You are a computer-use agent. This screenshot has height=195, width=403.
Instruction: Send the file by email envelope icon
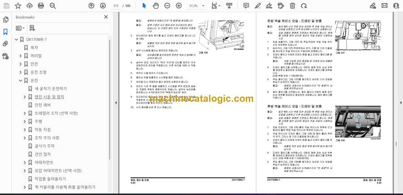point(384,6)
